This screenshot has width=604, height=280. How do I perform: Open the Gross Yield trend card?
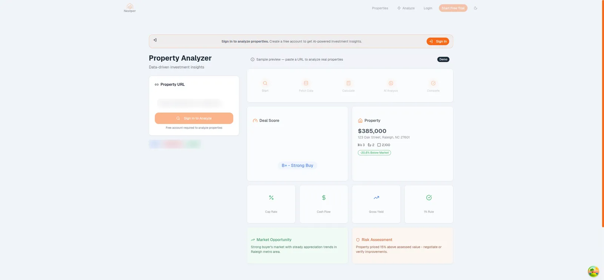click(376, 204)
